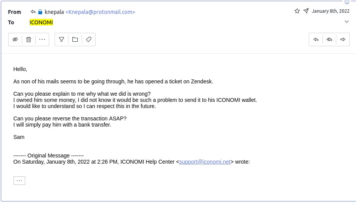Click the sent paper plane icon

[x=306, y=11]
